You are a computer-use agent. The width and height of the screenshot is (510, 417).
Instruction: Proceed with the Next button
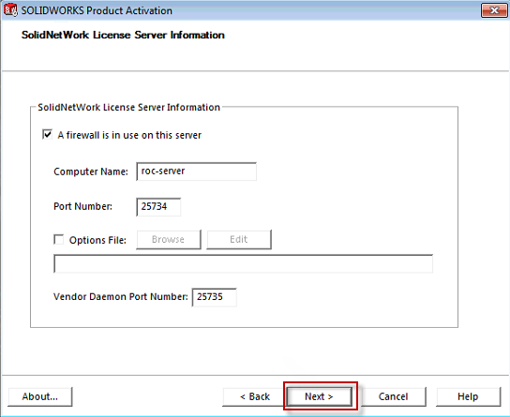tap(319, 396)
